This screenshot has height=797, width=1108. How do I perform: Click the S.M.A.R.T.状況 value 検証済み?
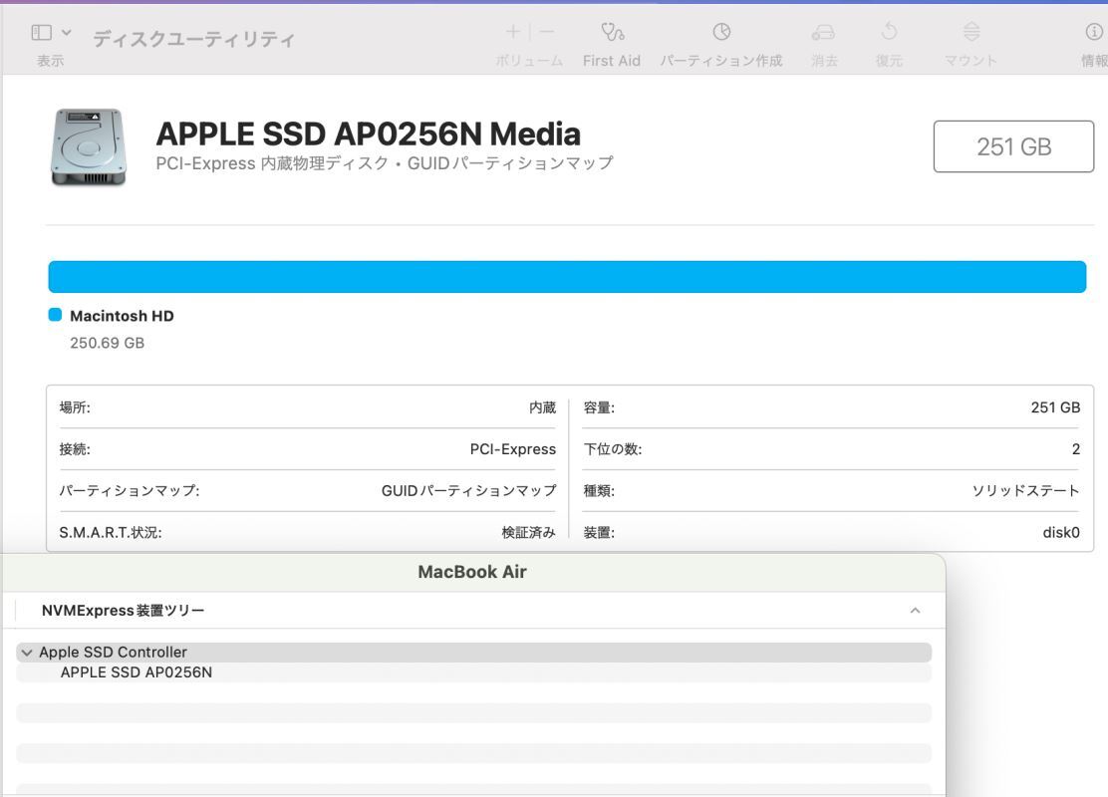coord(528,533)
